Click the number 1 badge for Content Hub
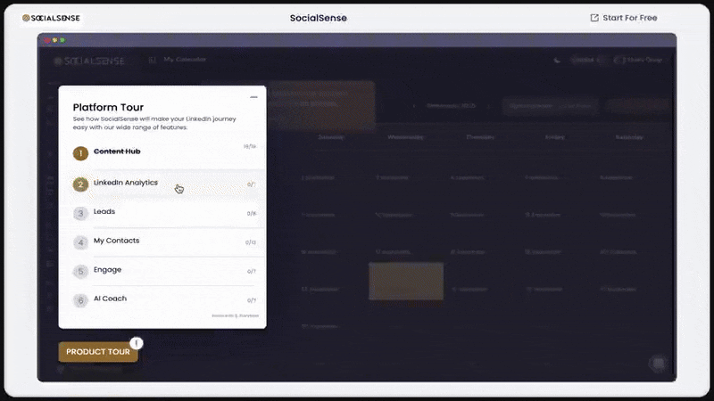 pos(80,153)
